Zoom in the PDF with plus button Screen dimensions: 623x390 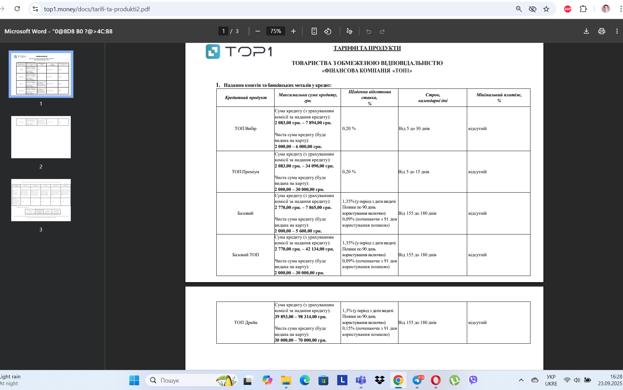click(293, 31)
